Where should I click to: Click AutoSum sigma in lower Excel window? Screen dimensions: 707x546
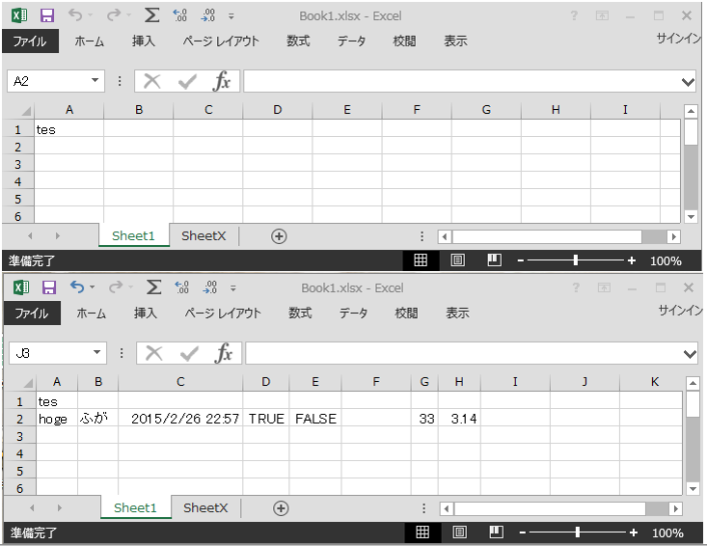click(153, 287)
